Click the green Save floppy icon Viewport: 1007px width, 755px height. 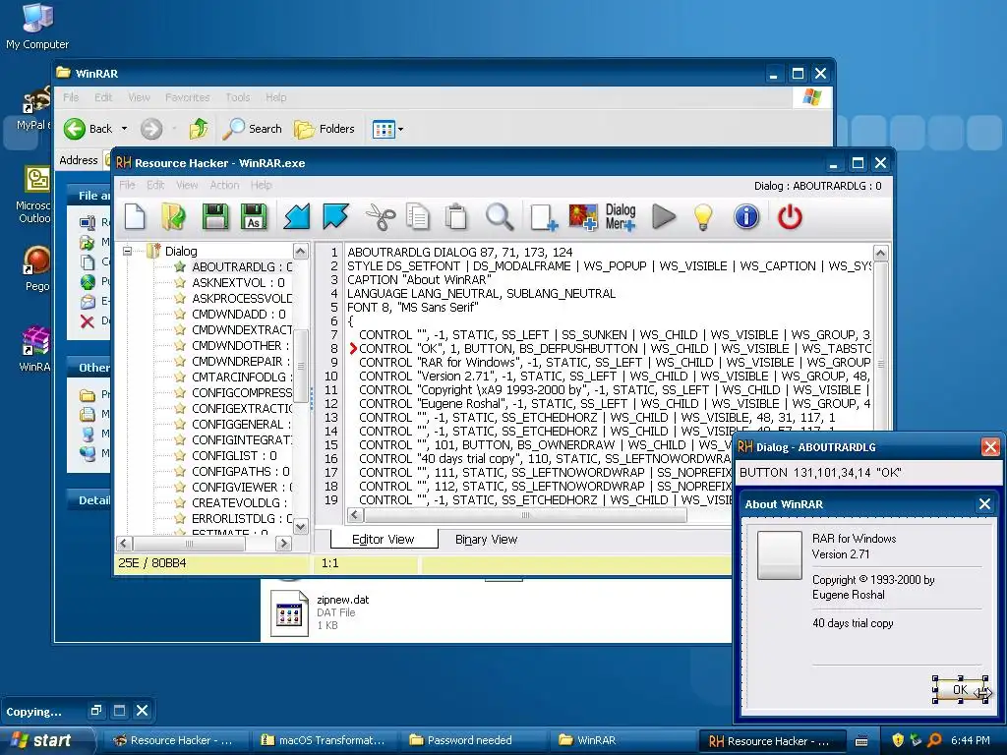tap(215, 216)
